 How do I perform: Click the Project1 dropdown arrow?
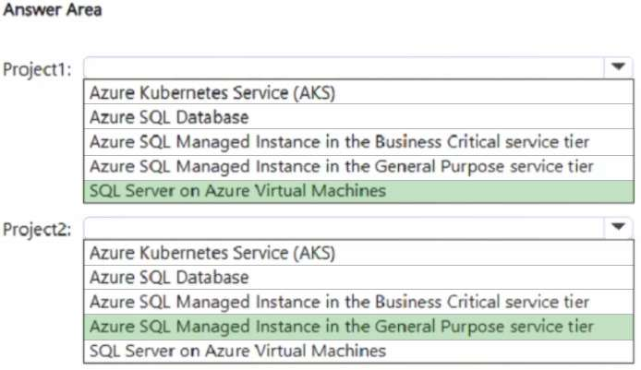(617, 67)
